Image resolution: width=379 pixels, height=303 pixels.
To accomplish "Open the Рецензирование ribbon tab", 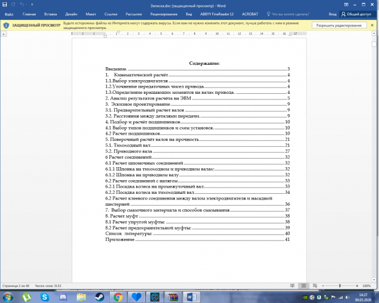I will tap(164, 14).
